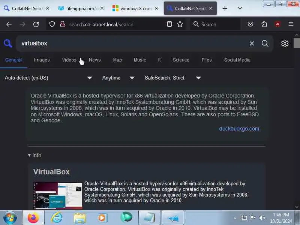Image resolution: width=300 pixels, height=225 pixels.
Task: Open the green globe taskbar app
Action: [x=126, y=217]
